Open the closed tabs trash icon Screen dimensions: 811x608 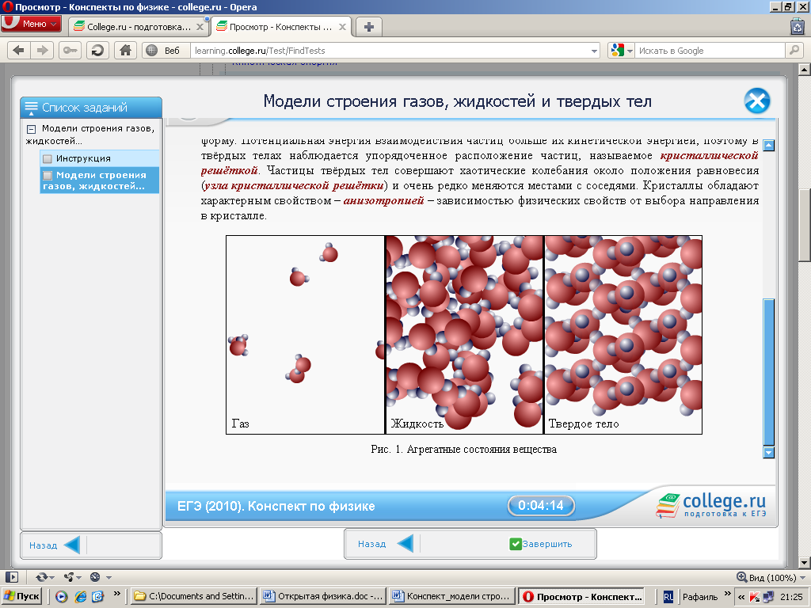(x=797, y=26)
